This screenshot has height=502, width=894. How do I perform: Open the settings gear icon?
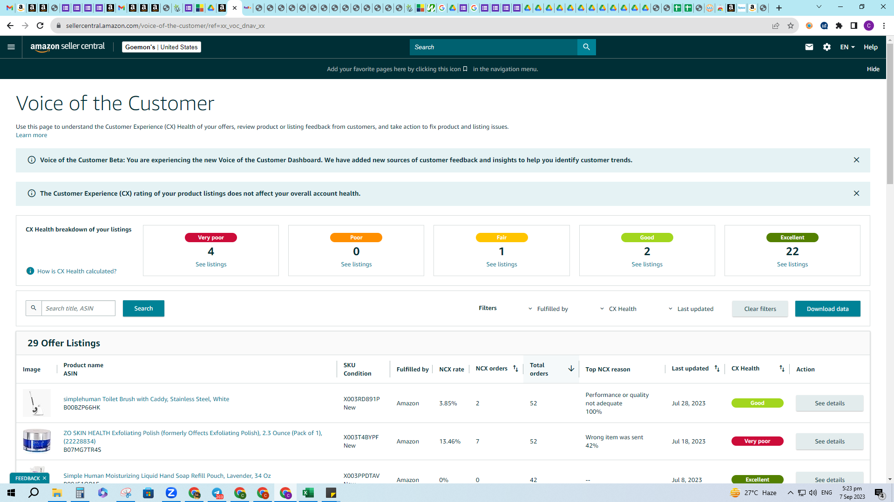tap(827, 47)
